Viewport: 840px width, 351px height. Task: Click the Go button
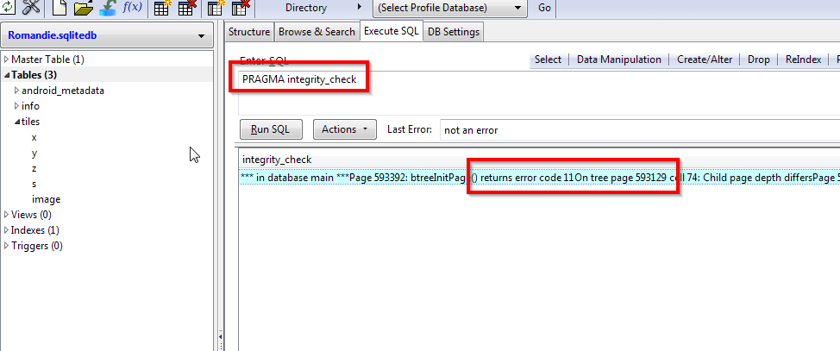click(x=544, y=8)
